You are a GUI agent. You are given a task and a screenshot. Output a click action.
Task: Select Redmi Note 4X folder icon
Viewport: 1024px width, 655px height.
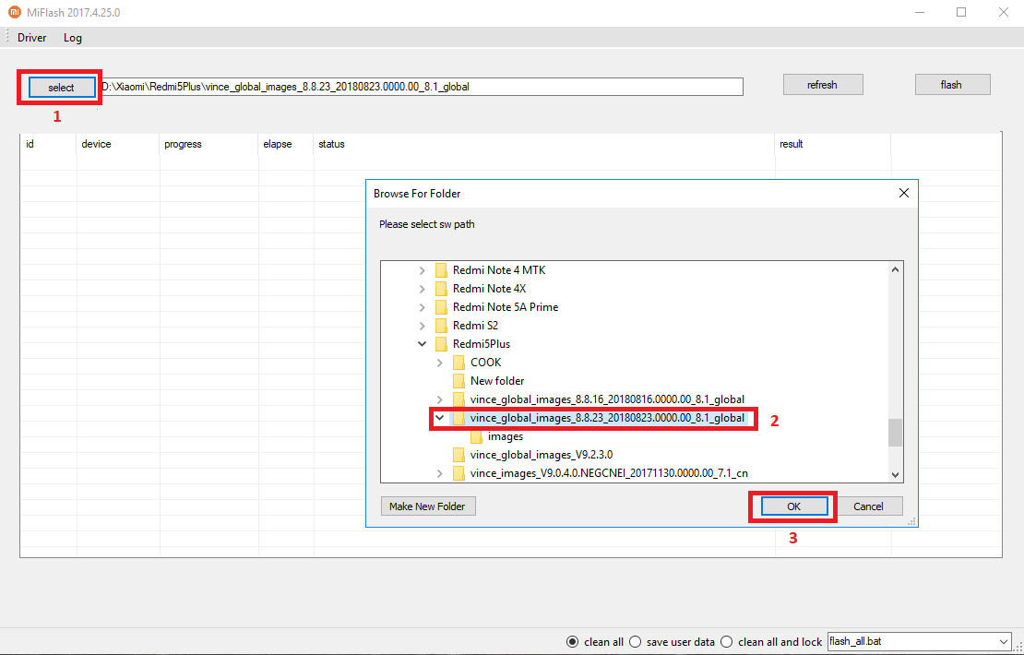point(441,289)
